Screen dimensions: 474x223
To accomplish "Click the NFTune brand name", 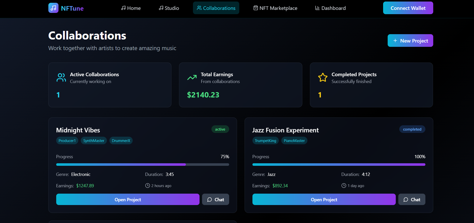I will (x=72, y=8).
